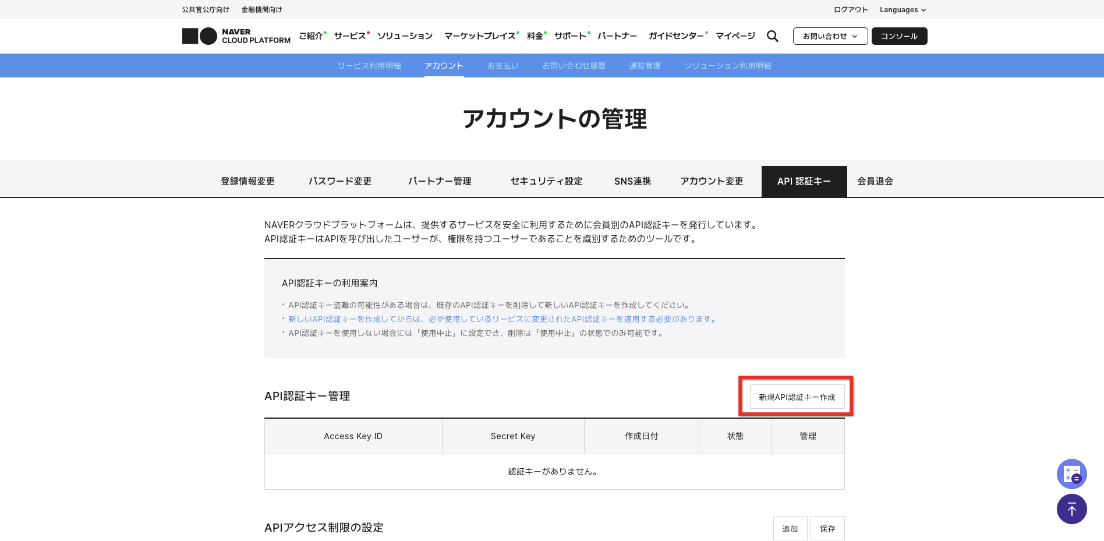Screen dimensions: 1104x541
Task: Click the 新規API認証キー作成 button
Action: click(x=797, y=397)
